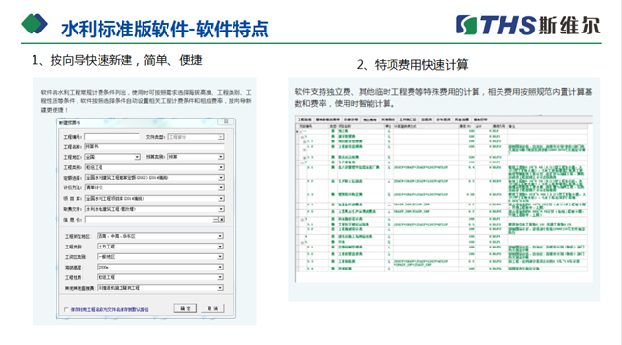The height and width of the screenshot is (345, 622).
Task: Open the last dropdown in the dialog
Action: click(x=220, y=288)
